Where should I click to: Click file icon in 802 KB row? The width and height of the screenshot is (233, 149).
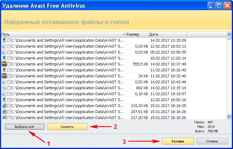click(4, 88)
